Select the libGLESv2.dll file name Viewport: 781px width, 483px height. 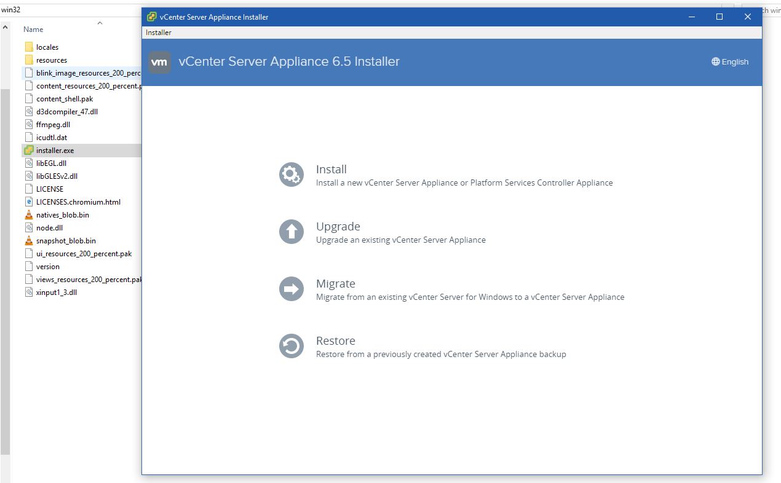[57, 176]
